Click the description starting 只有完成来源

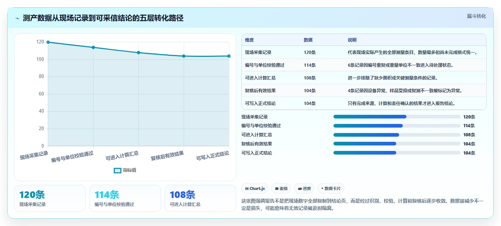(401, 104)
